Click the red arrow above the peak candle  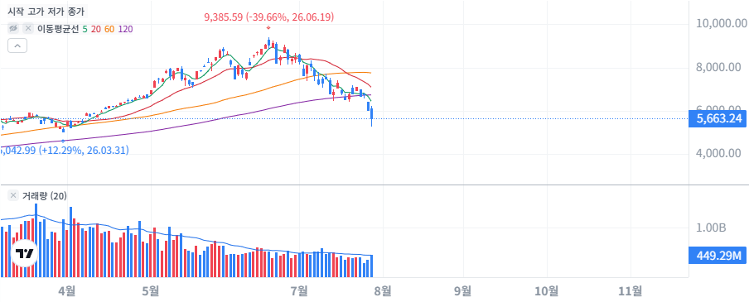268,27
